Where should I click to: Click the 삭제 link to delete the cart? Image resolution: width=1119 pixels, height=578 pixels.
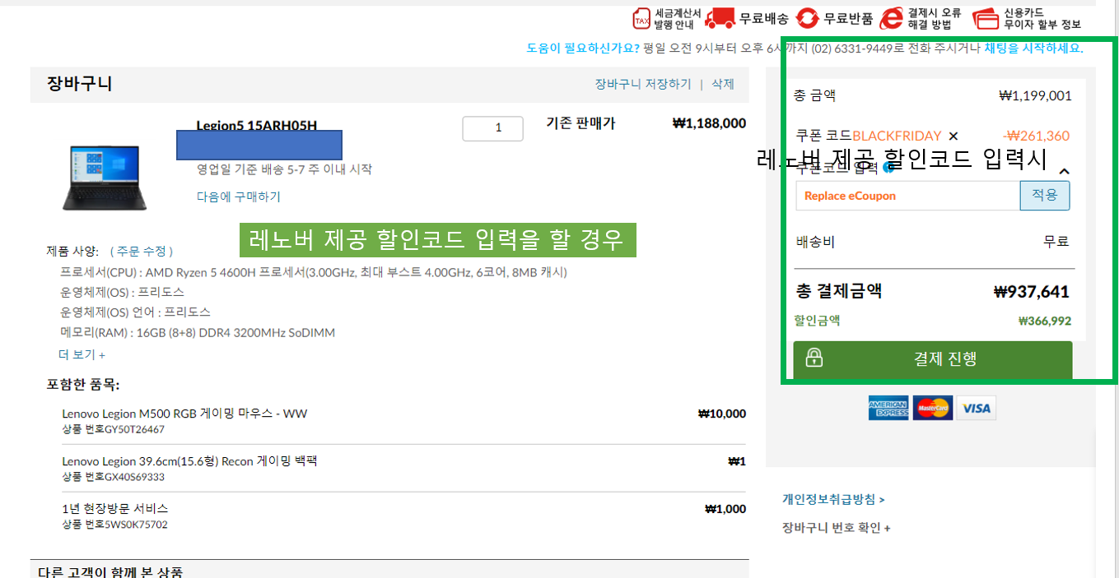(x=723, y=84)
